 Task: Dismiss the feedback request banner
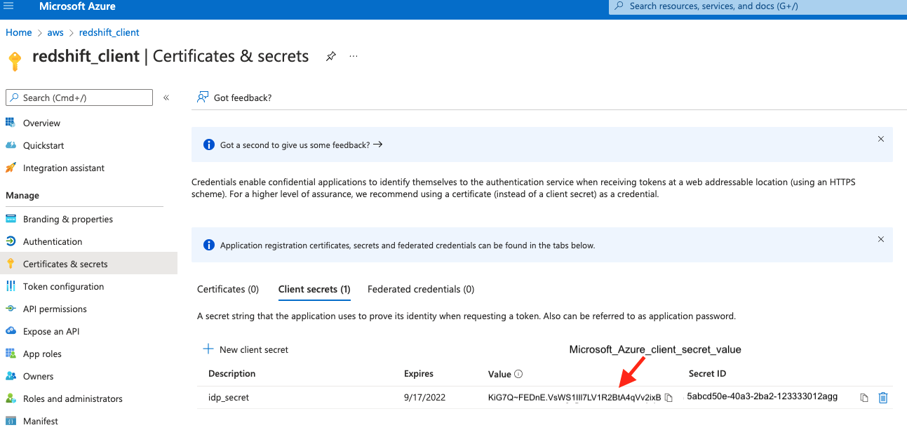[881, 139]
